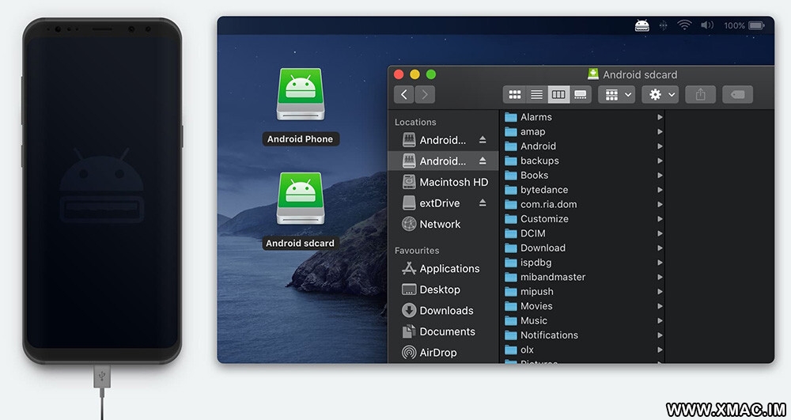Go forward in Finder
The image size is (791, 420).
425,94
